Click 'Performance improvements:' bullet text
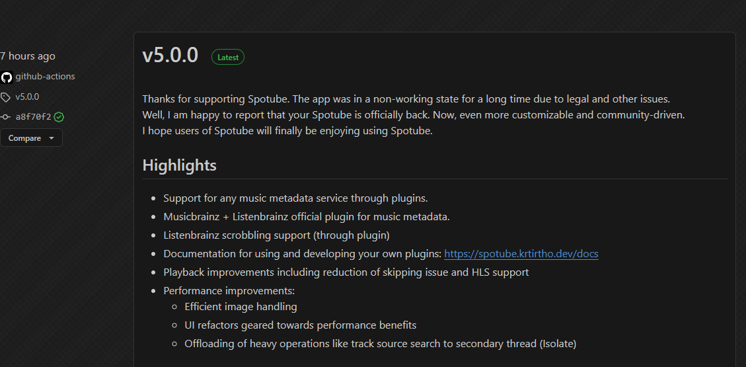Viewport: 746px width, 367px height. 229,291
